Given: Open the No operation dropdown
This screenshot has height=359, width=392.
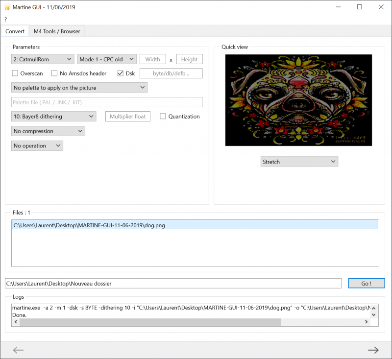Looking at the screenshot, I should (x=37, y=145).
